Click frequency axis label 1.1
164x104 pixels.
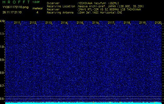[2, 34]
